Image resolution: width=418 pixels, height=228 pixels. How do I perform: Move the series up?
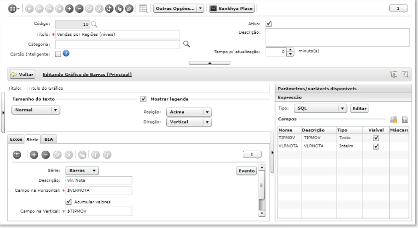95,155
